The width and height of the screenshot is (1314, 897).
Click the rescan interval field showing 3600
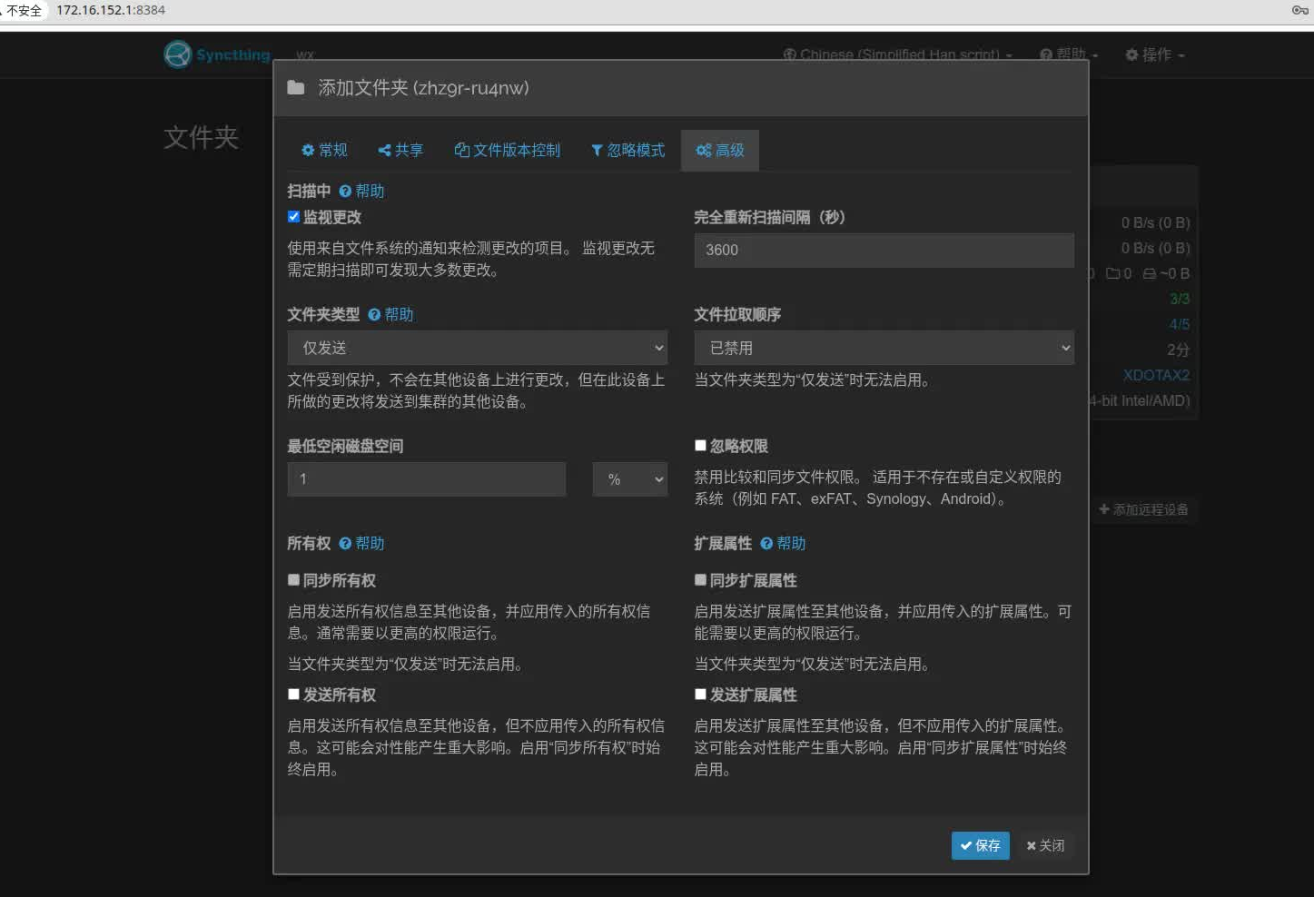pyautogui.click(x=883, y=250)
